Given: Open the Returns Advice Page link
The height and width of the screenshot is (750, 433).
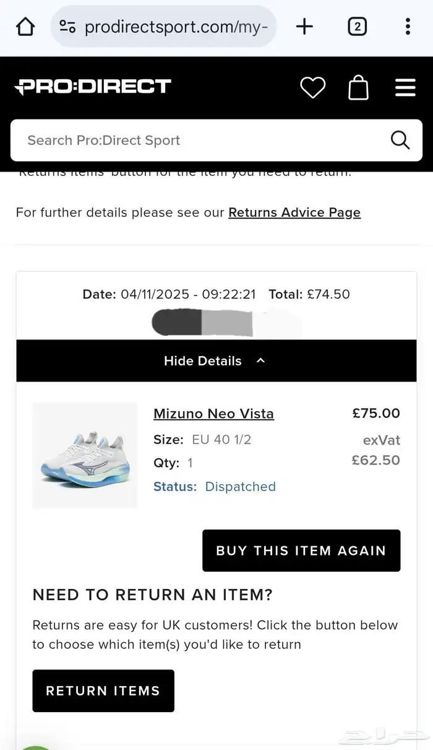Looking at the screenshot, I should [294, 212].
